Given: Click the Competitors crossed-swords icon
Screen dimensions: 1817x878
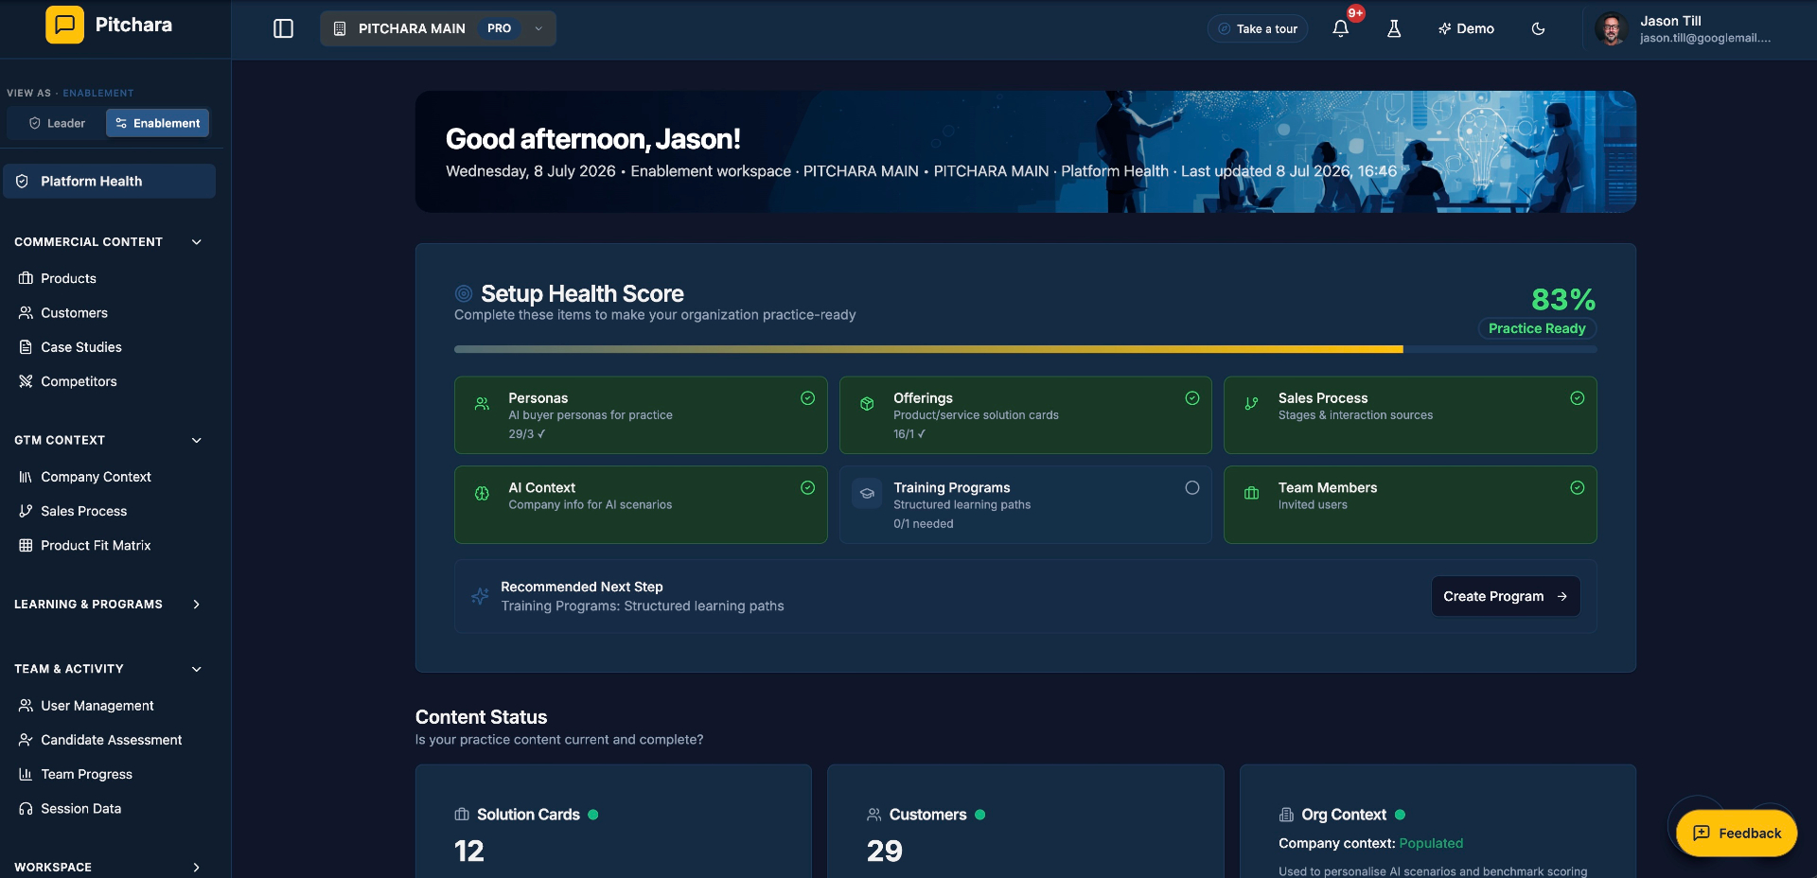Looking at the screenshot, I should pyautogui.click(x=26, y=381).
